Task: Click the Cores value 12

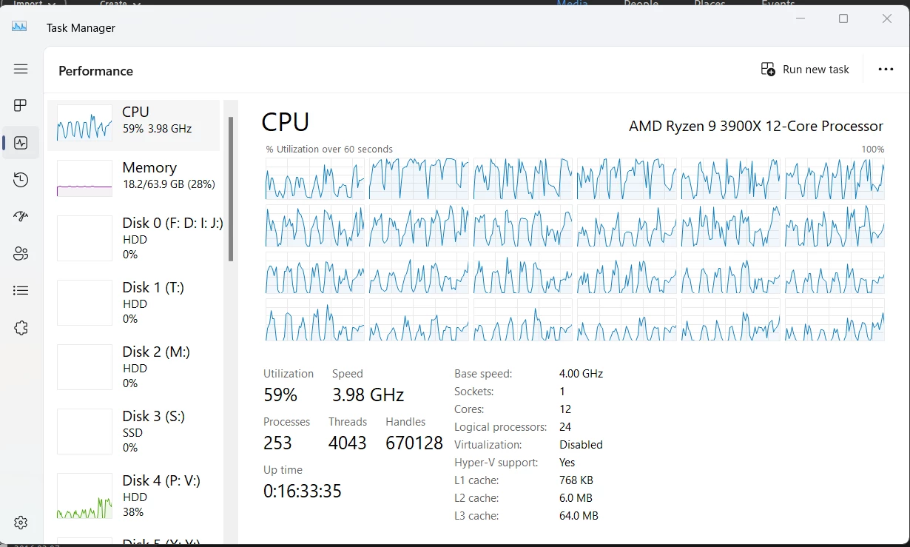Action: coord(565,409)
